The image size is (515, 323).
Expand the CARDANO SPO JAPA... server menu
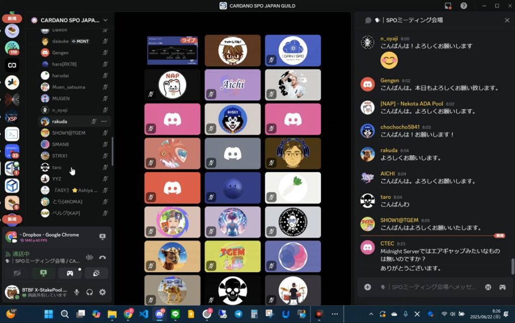coord(69,20)
